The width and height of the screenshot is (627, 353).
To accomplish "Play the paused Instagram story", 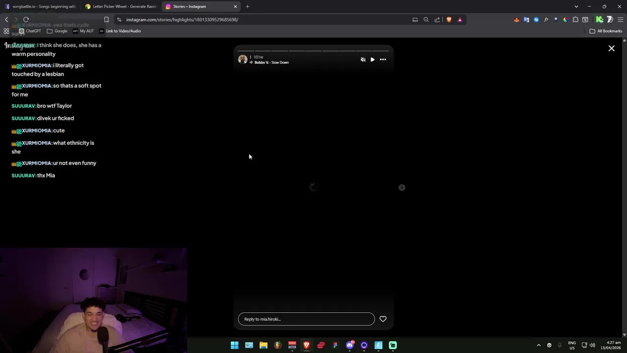I will point(372,59).
